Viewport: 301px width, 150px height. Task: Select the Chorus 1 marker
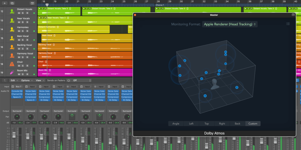(x=160, y=5)
